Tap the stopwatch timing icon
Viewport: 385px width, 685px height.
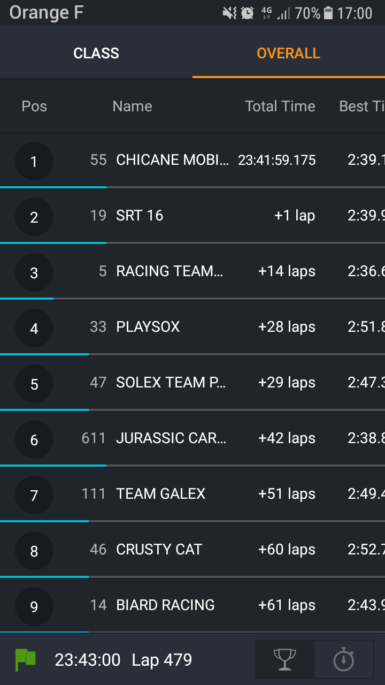coord(344,659)
